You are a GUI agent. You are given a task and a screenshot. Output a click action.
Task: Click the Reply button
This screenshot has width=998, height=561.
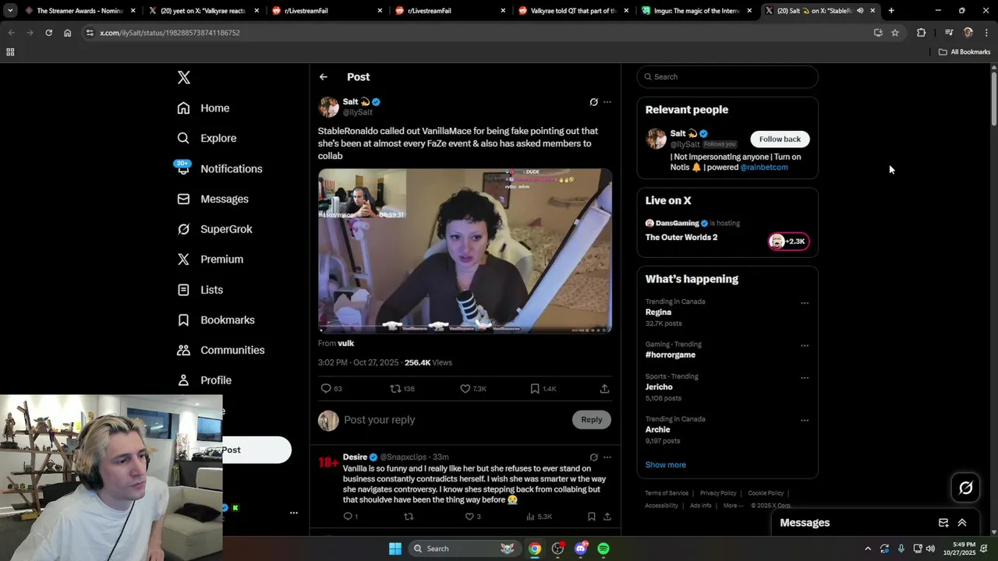(592, 420)
